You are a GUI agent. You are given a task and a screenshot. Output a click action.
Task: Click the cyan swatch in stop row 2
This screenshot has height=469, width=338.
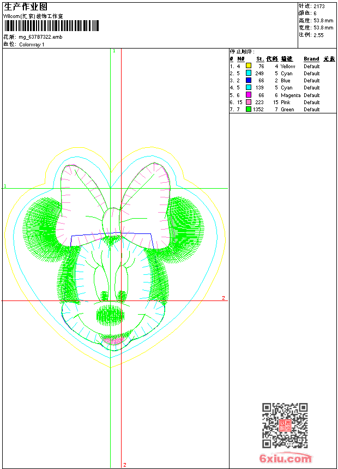point(248,73)
